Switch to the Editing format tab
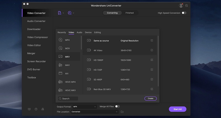This screenshot has height=118, width=221. point(98,32)
